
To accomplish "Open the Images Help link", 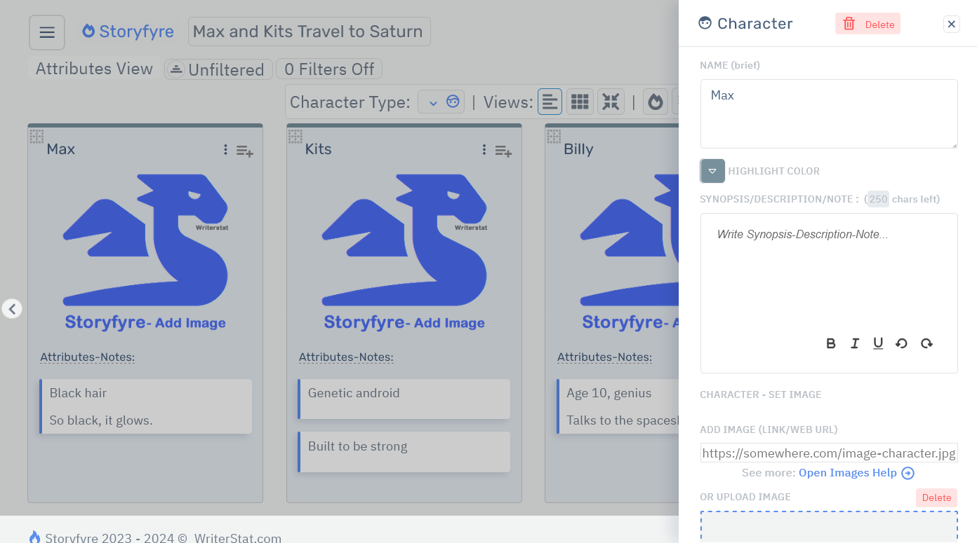I will pyautogui.click(x=848, y=472).
